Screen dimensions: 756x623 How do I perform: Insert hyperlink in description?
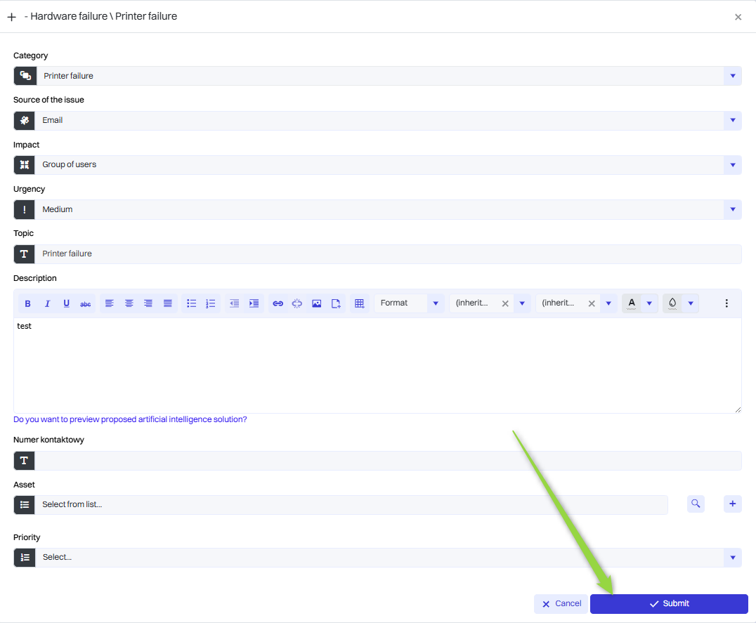(x=278, y=303)
